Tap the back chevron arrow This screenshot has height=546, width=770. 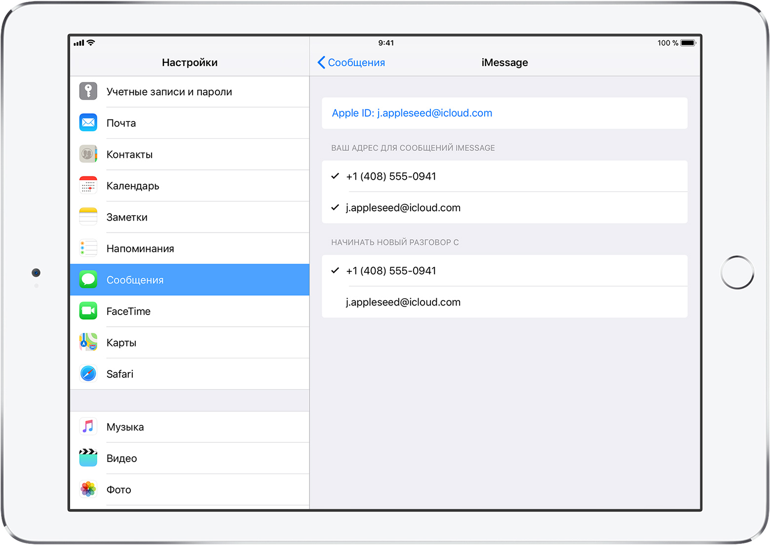click(x=321, y=62)
